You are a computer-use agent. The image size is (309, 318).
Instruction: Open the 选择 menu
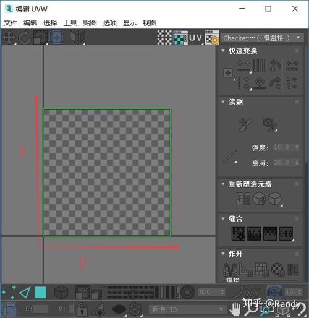[x=50, y=23]
